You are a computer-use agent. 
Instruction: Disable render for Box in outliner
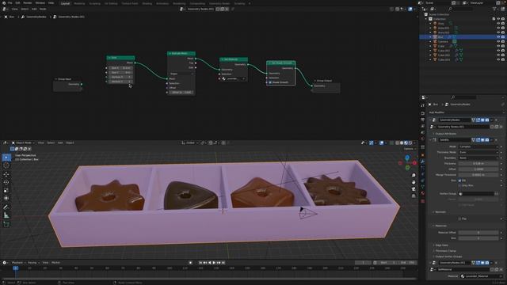point(503,37)
